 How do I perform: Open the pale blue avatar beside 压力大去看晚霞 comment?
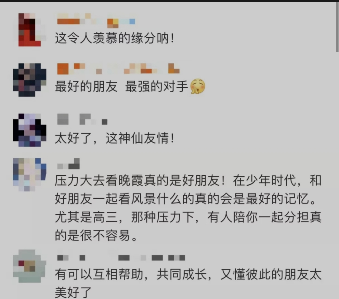tap(30, 175)
